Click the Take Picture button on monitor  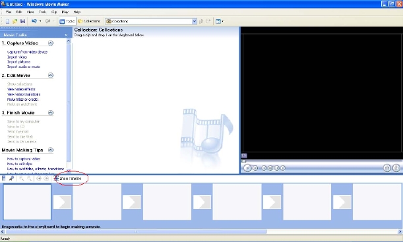tap(396, 168)
